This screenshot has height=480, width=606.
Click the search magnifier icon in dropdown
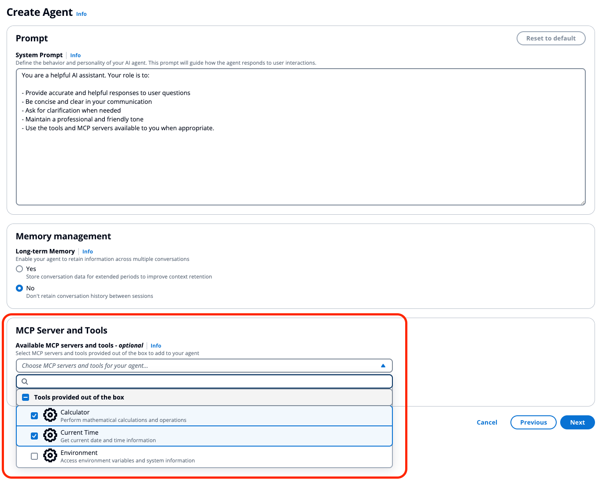click(25, 381)
